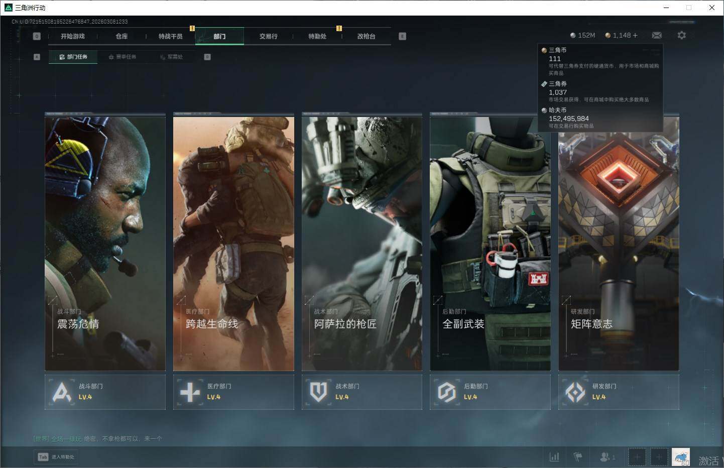Select the 军需处 sub-tab
The image size is (724, 468).
coord(172,57)
